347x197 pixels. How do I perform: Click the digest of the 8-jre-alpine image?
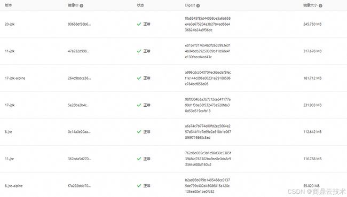[208, 186]
